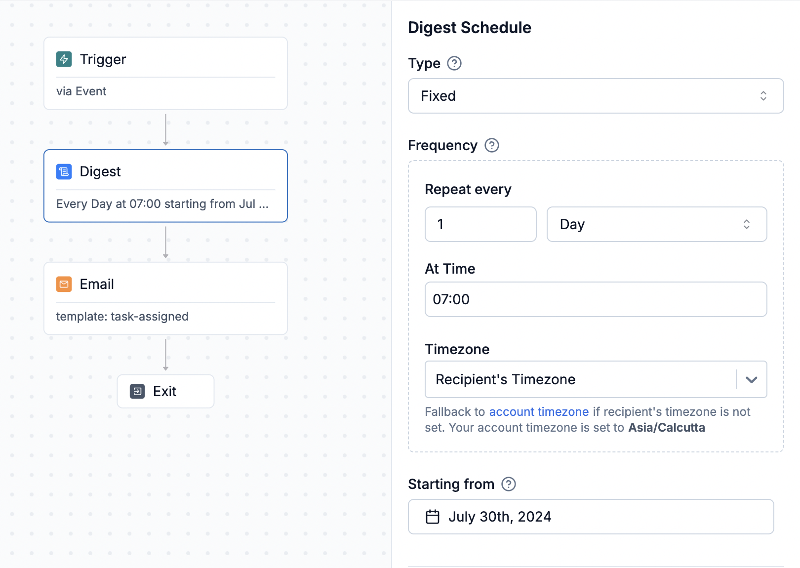Follow the account timezone link
This screenshot has width=800, height=568.
point(539,411)
